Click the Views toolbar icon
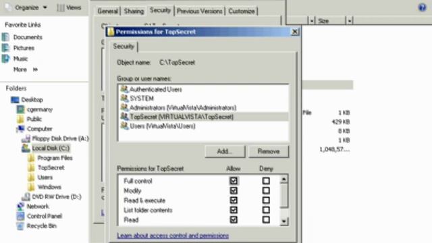The width and height of the screenshot is (432, 243). coord(61,7)
